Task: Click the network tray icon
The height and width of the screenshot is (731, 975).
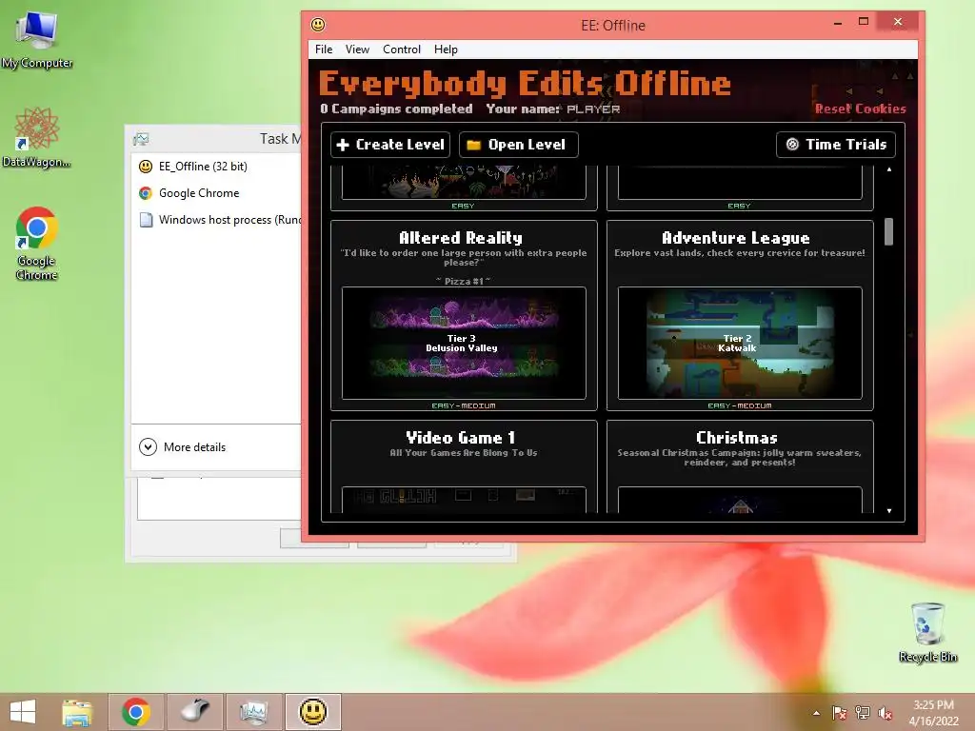Action: [862, 713]
